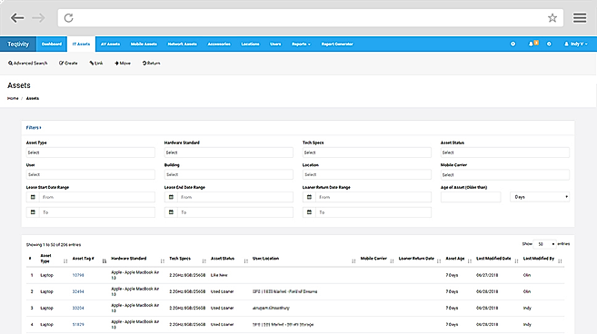This screenshot has width=597, height=334.
Task: Reload the page with the refresh icon
Action: click(68, 18)
